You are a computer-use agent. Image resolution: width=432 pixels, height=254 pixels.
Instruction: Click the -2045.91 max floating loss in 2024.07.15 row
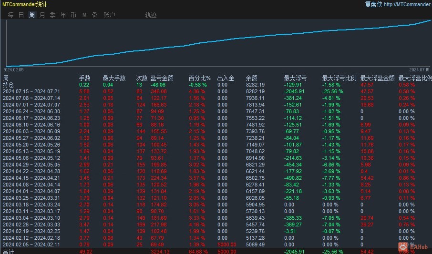click(294, 91)
